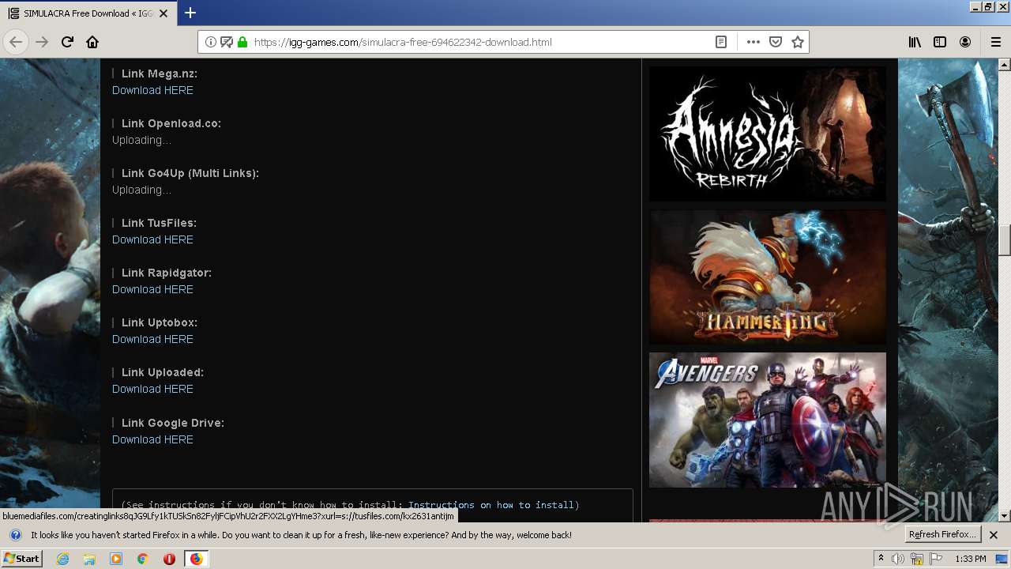Close the SIMULACRA Free Download tab
The image size is (1011, 569).
pos(163,13)
